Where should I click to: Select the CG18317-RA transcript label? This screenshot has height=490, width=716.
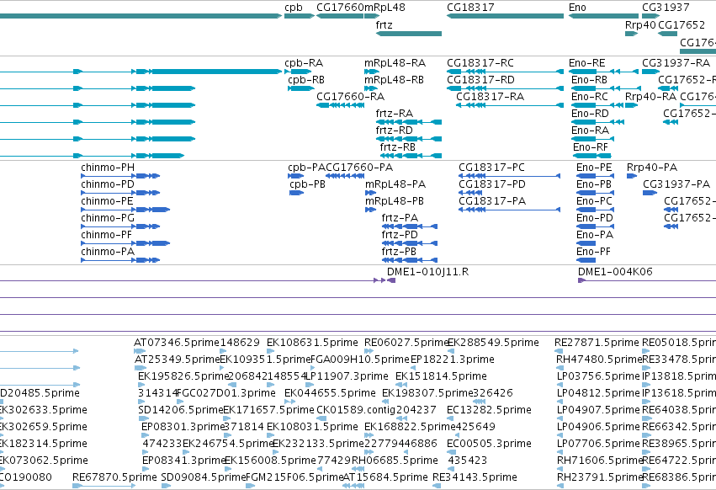(490, 97)
